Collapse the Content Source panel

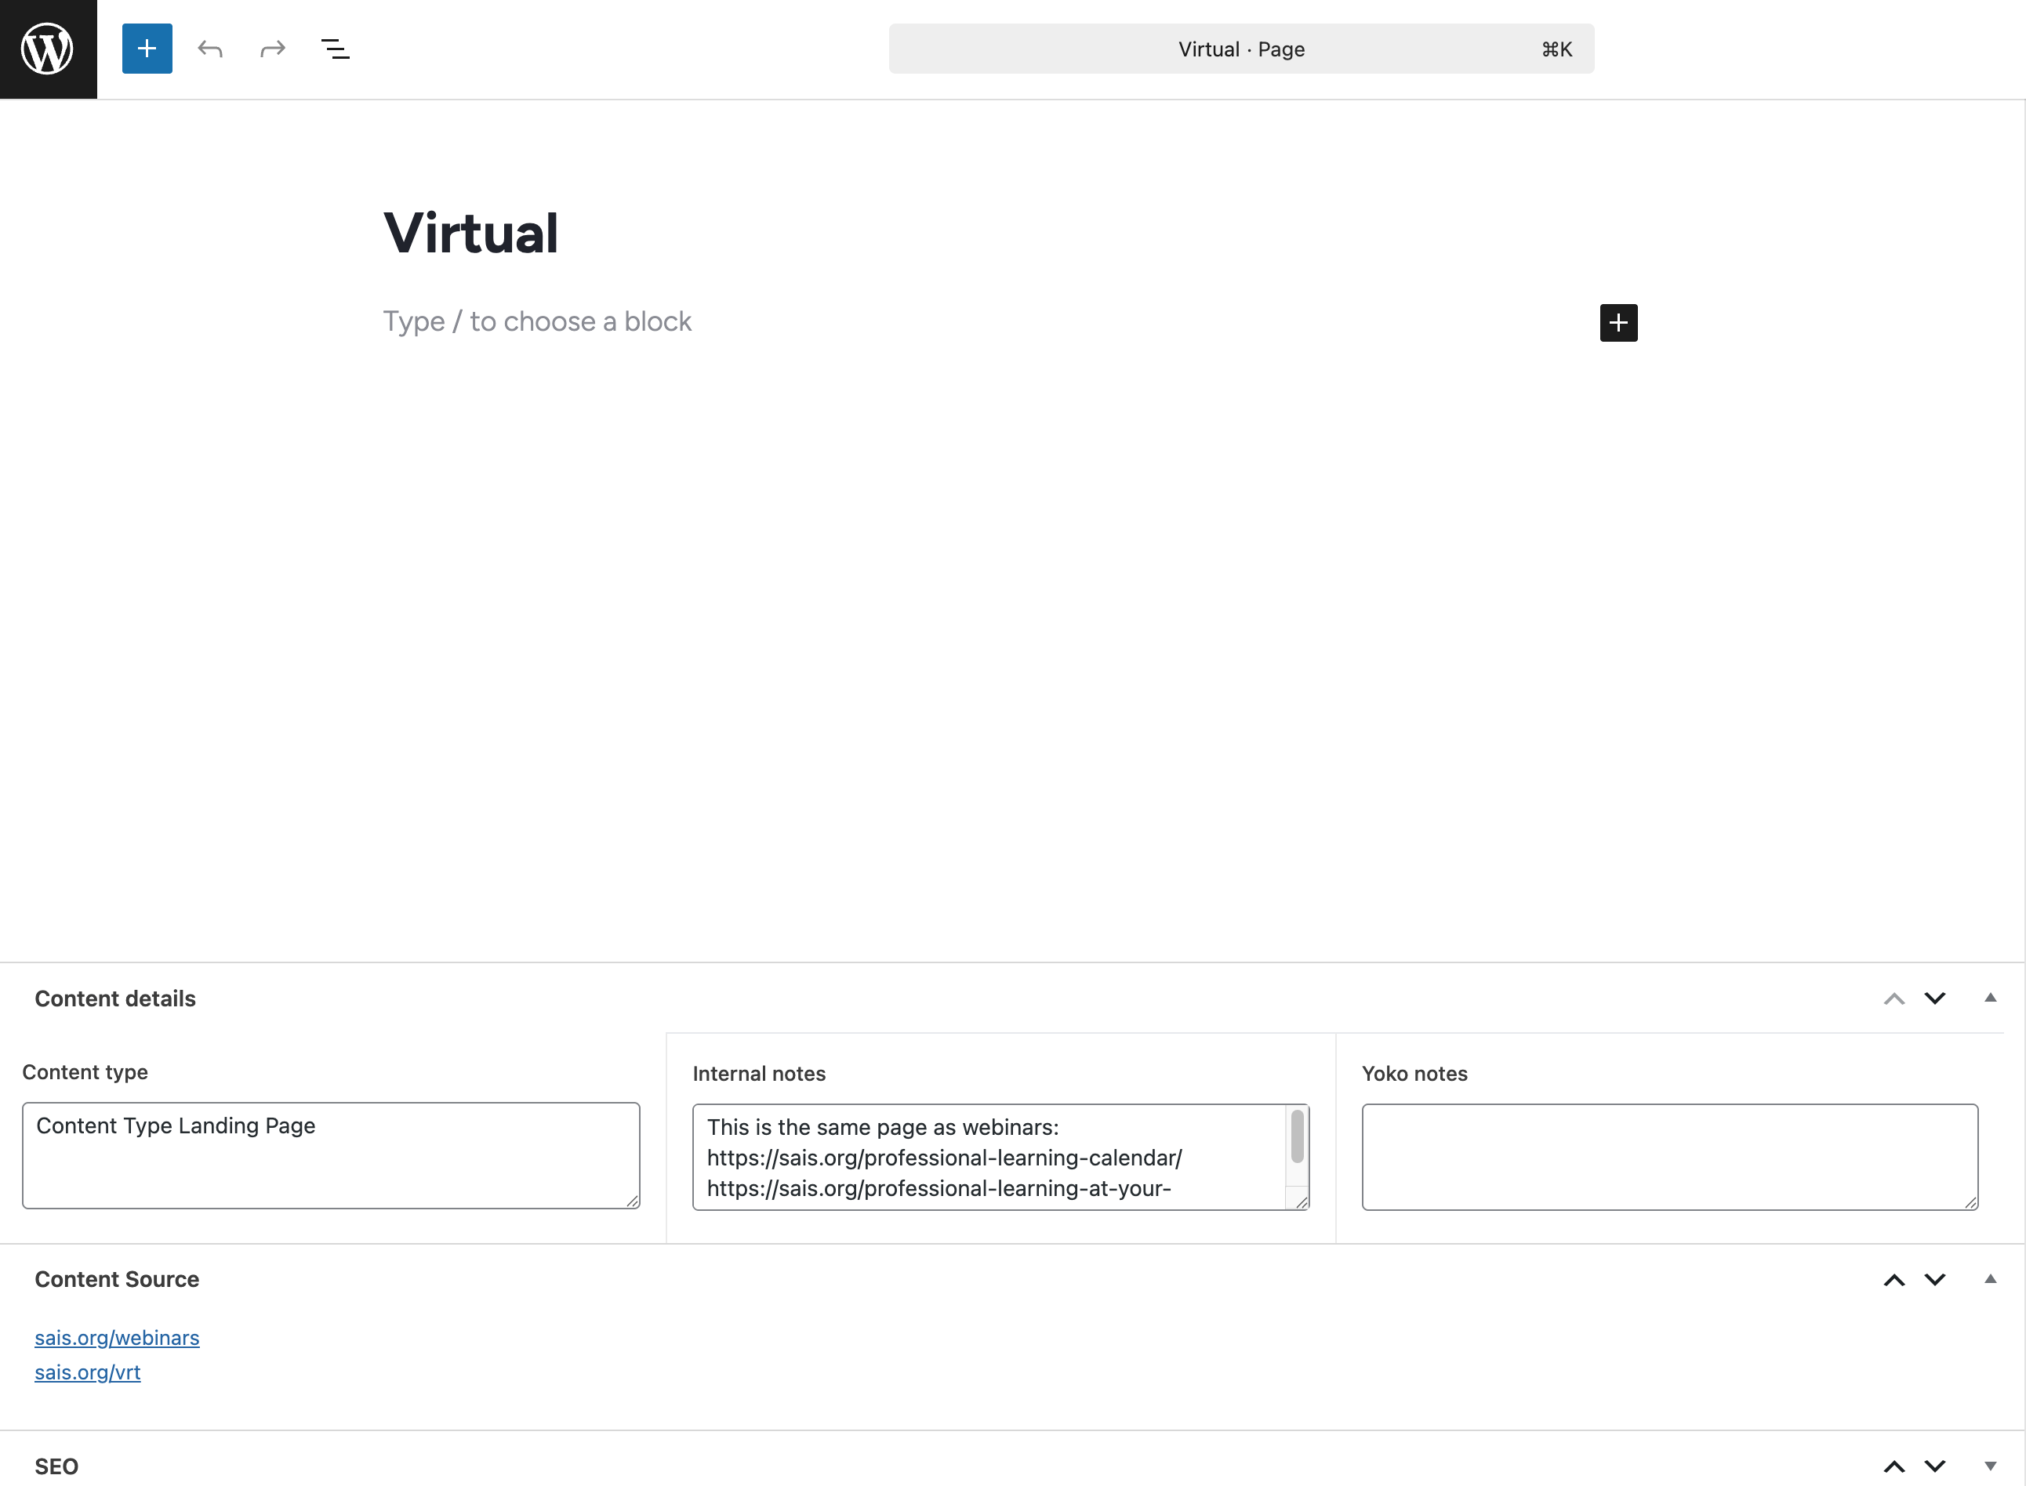(x=1990, y=1278)
